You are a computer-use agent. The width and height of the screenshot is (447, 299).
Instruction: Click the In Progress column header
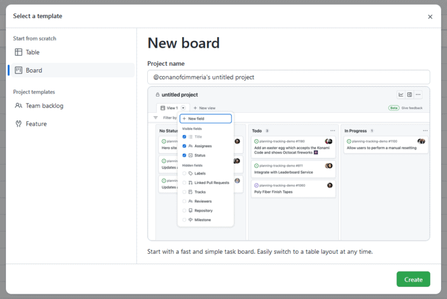(356, 131)
